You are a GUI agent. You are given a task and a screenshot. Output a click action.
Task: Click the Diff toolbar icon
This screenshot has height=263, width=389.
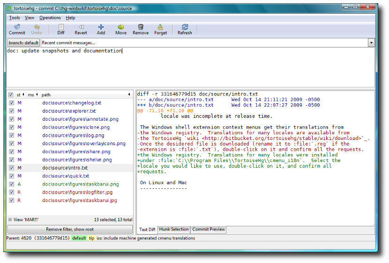tap(61, 27)
